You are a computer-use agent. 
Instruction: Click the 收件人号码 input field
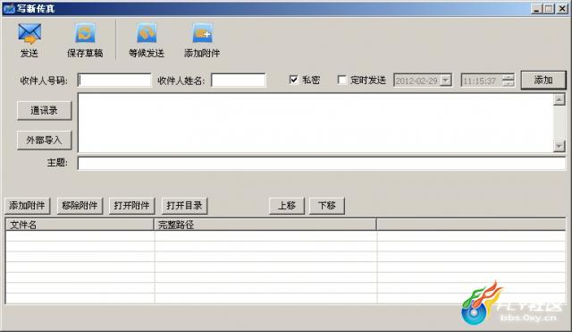coord(114,80)
